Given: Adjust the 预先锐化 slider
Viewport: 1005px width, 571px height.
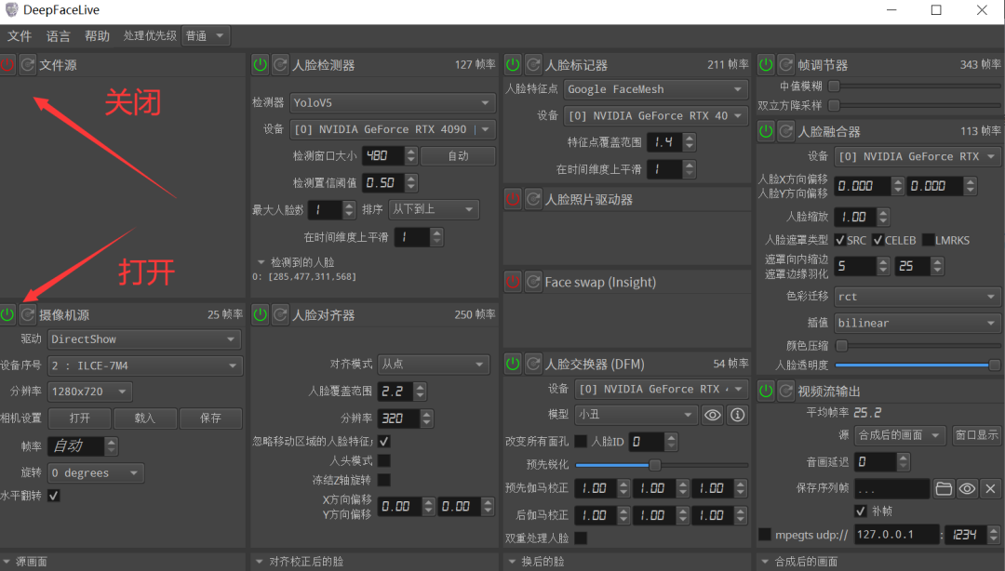Looking at the screenshot, I should pyautogui.click(x=662, y=465).
